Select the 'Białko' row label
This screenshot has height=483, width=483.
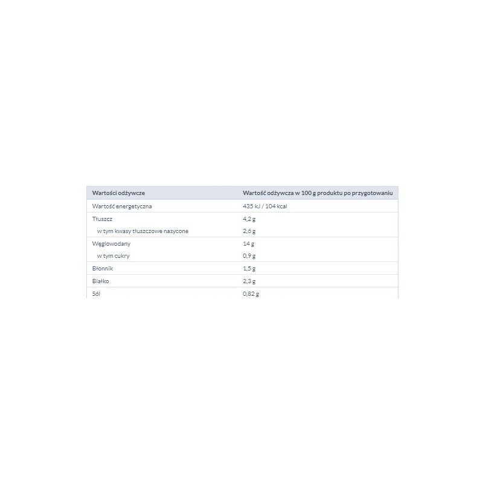[100, 281]
